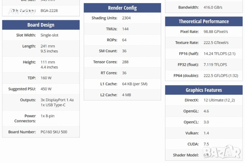Screen dimensions: 245x163
Task: Click the 4 MB L2 cache value
Action: [126, 95]
